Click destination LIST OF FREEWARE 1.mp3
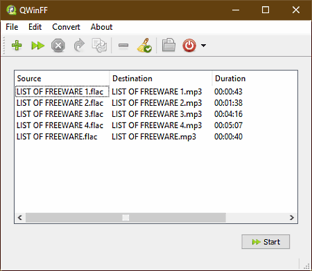 [157, 92]
